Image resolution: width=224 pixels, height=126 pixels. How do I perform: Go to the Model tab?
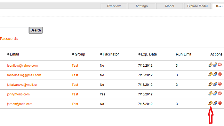tap(170, 6)
